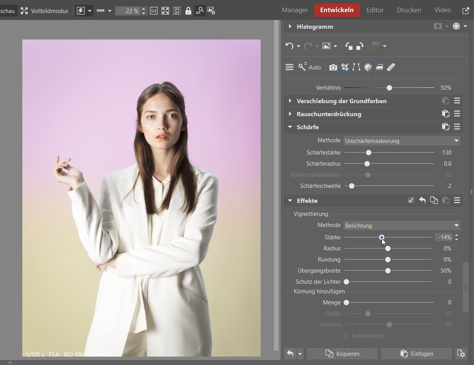The height and width of the screenshot is (365, 474).
Task: Toggle the zoom lock icon
Action: click(188, 11)
